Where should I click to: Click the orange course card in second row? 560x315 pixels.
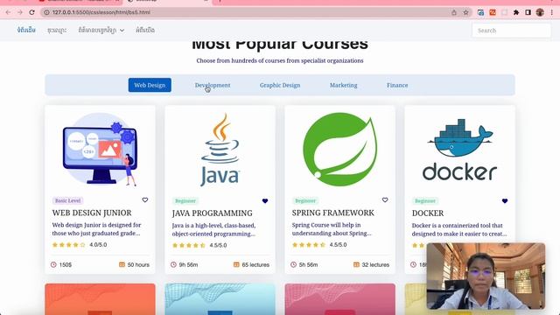(x=100, y=299)
